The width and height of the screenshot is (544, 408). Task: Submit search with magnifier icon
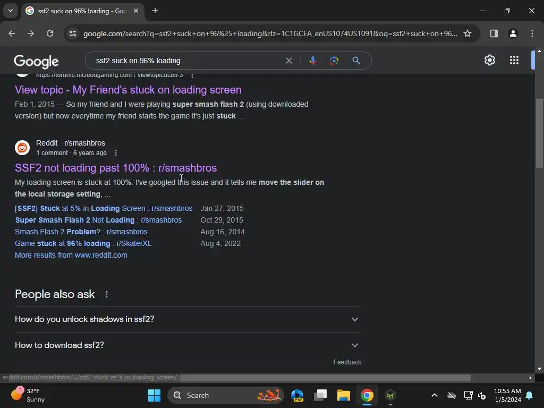point(356,61)
